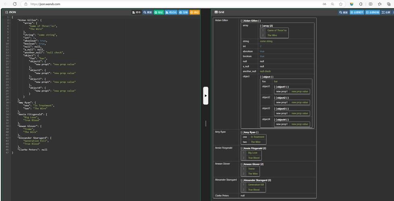Collapse the object3 { } node
The image size is (394, 201).
coord(275,109)
